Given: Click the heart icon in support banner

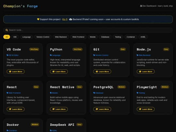Looking at the screenshot, I should [38, 19].
